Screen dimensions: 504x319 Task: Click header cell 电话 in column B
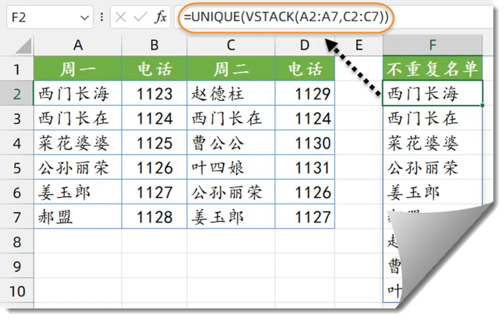154,69
